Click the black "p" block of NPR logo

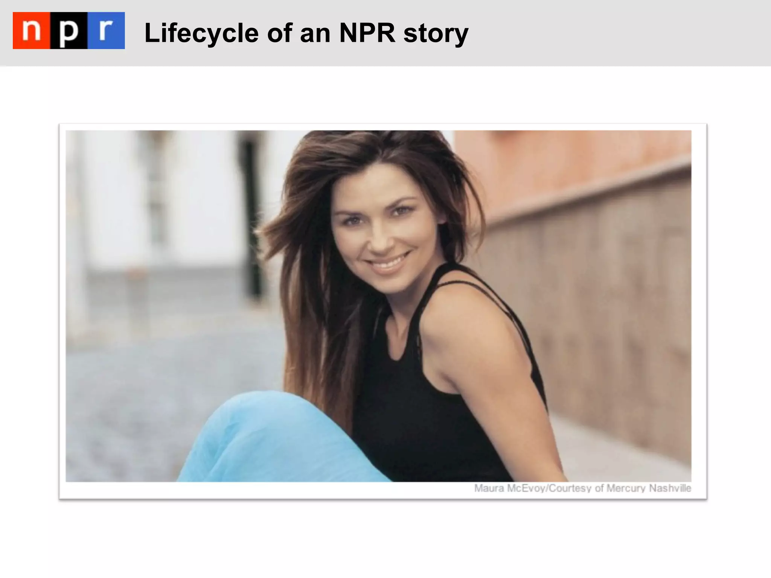point(69,30)
